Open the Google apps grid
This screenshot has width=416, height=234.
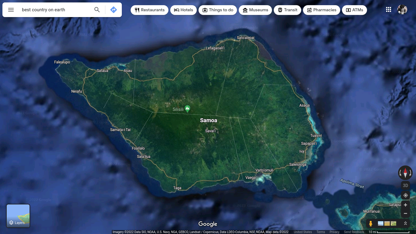pos(389,10)
